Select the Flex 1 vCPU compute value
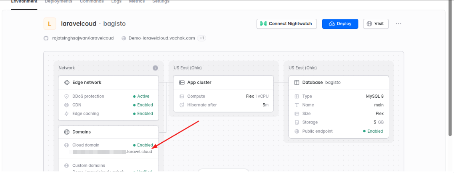Screen dimensions: 454x173 (x=257, y=96)
